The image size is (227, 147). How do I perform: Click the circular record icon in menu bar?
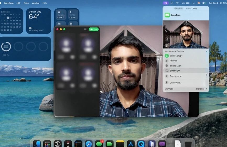tap(172, 3)
